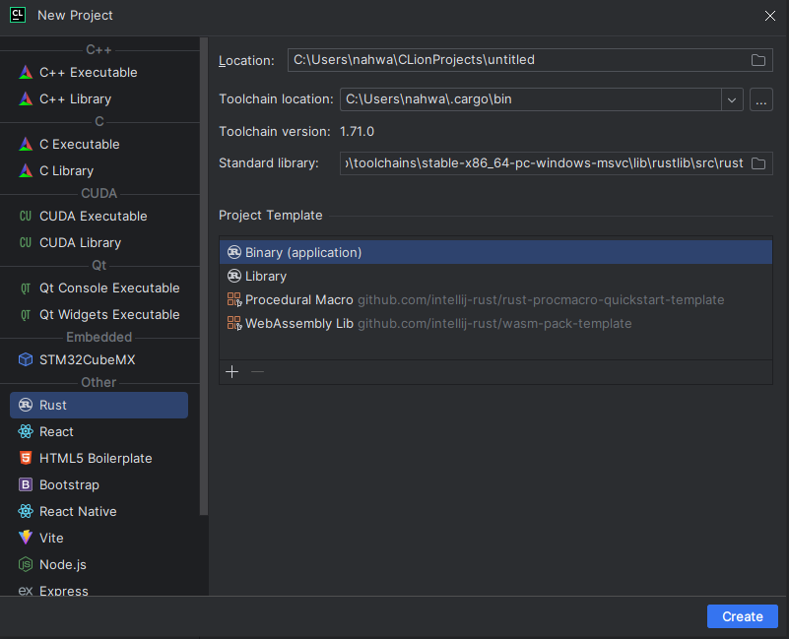Select the Node.js project type
This screenshot has width=789, height=639.
tap(99, 564)
